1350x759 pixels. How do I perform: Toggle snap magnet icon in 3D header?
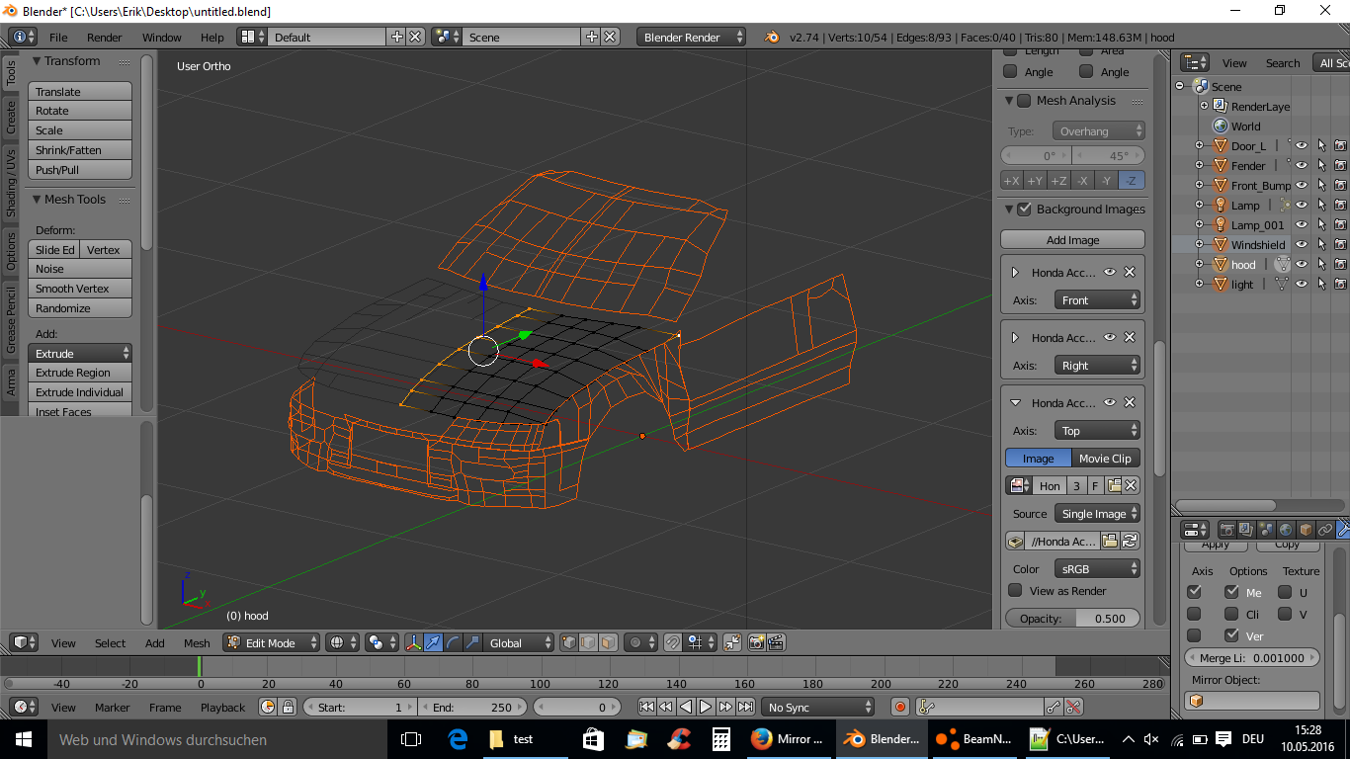point(673,642)
